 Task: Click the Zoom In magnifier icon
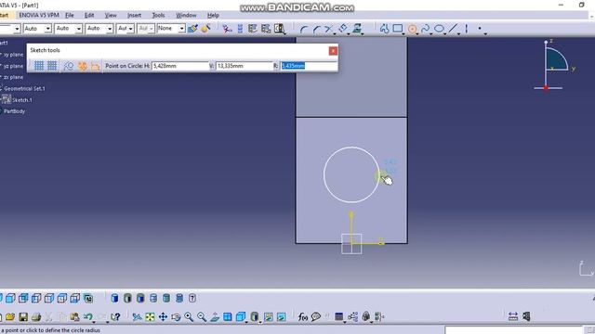coord(189,316)
